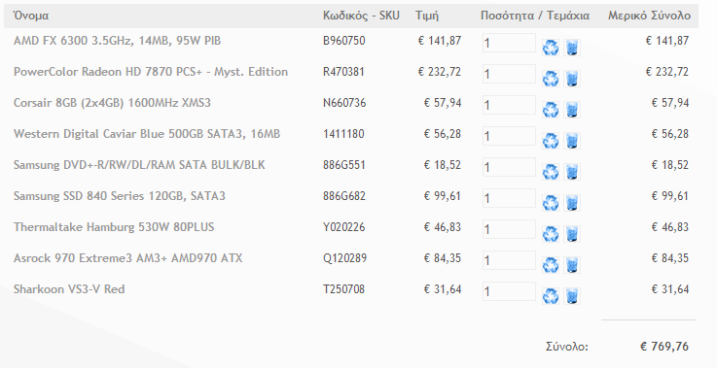Delete Sharkoon VS3-V Red with trash icon
717x368 pixels.
[572, 296]
